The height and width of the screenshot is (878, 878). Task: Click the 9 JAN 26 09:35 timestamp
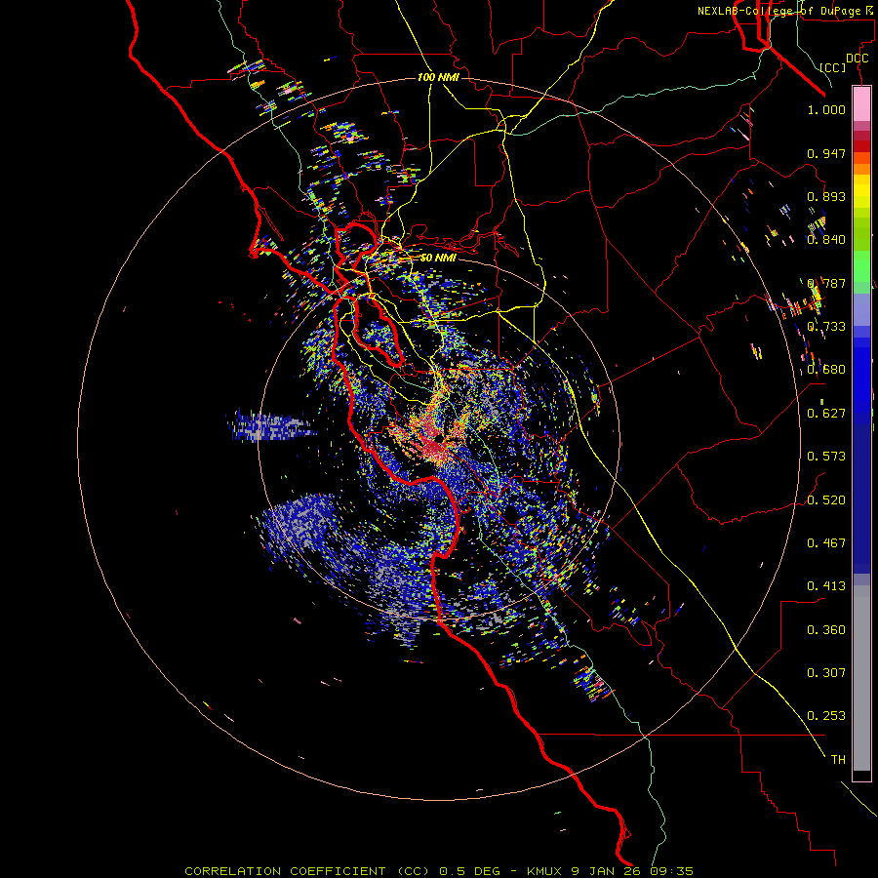[632, 871]
